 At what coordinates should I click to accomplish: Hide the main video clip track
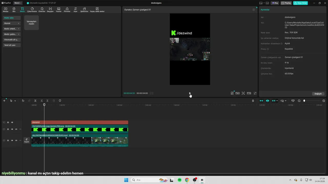click(x=12, y=140)
